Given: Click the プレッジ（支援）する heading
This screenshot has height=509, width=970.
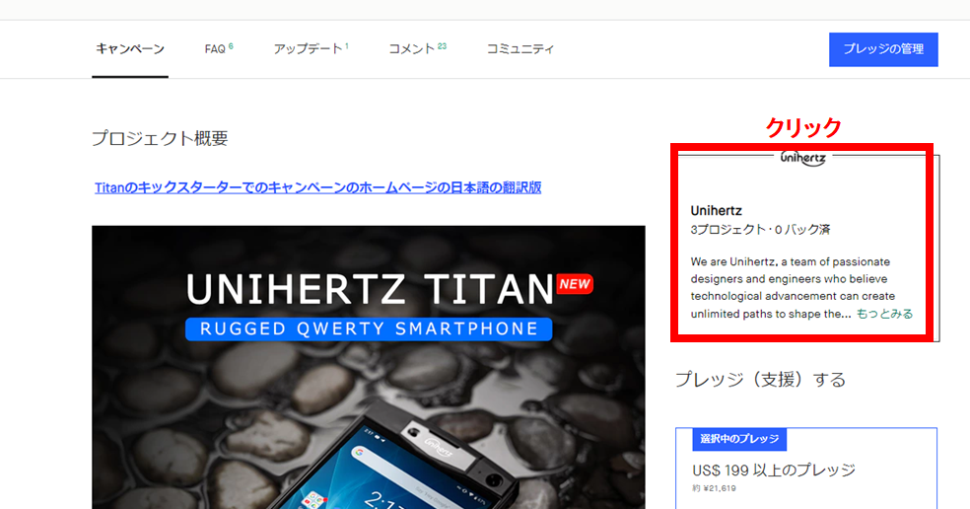Looking at the screenshot, I should pyautogui.click(x=760, y=379).
